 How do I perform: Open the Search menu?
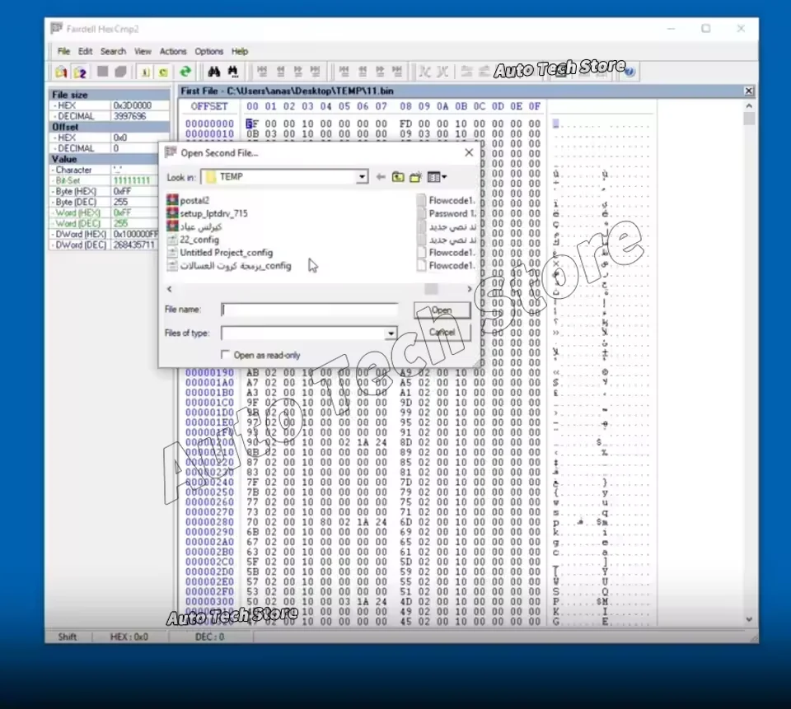[113, 51]
